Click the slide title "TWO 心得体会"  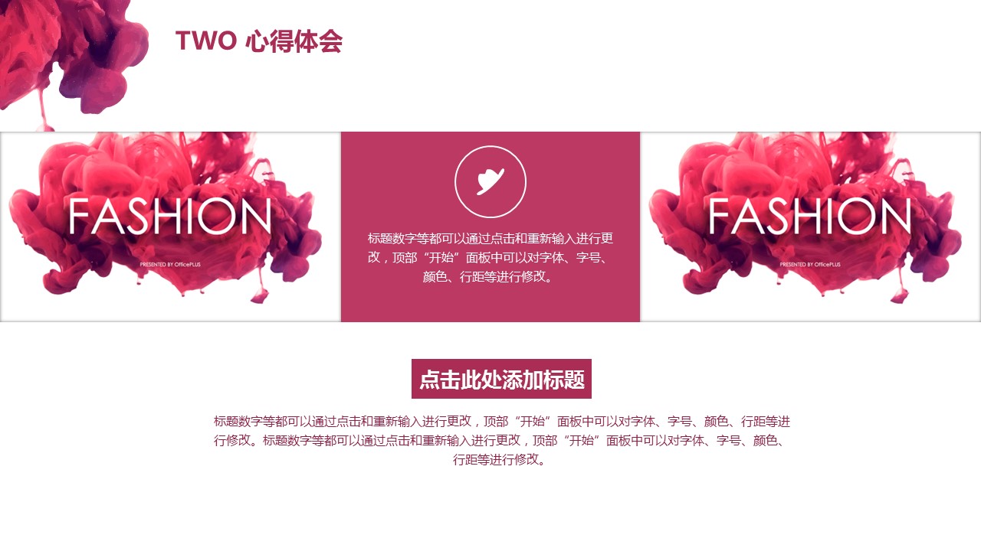click(x=259, y=41)
